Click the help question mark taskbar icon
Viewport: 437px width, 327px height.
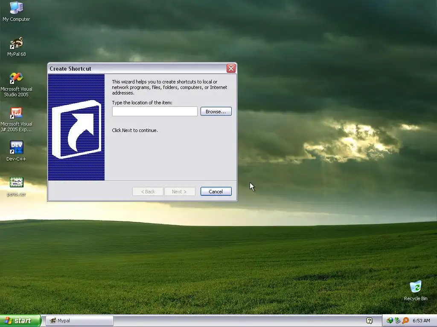point(369,321)
